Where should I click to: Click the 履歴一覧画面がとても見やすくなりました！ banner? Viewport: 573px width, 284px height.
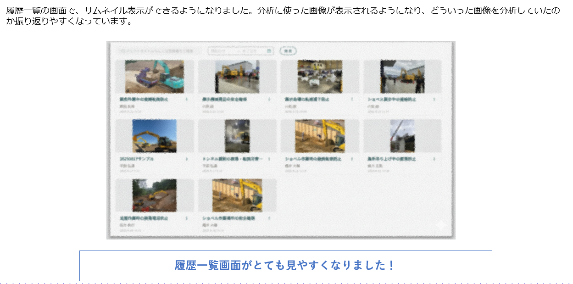[x=285, y=266]
